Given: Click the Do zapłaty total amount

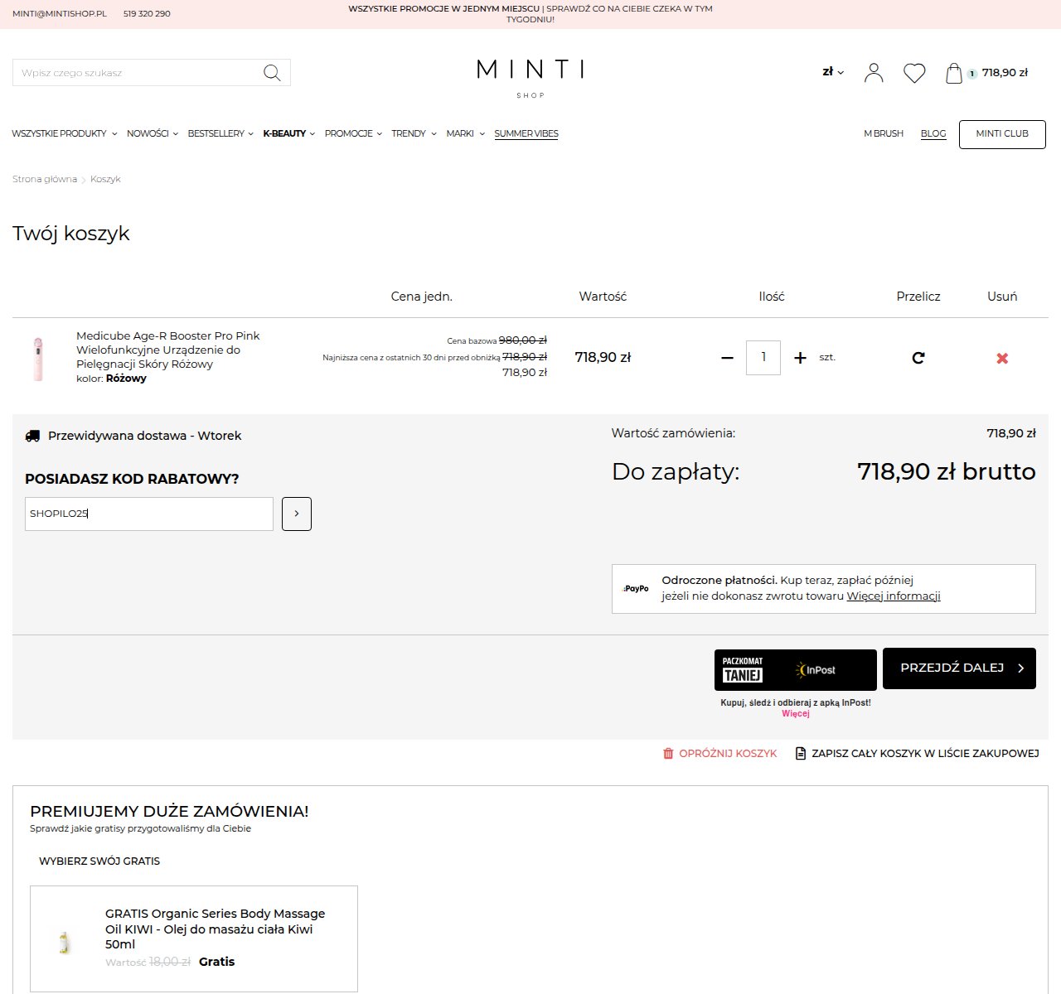Looking at the screenshot, I should (947, 471).
